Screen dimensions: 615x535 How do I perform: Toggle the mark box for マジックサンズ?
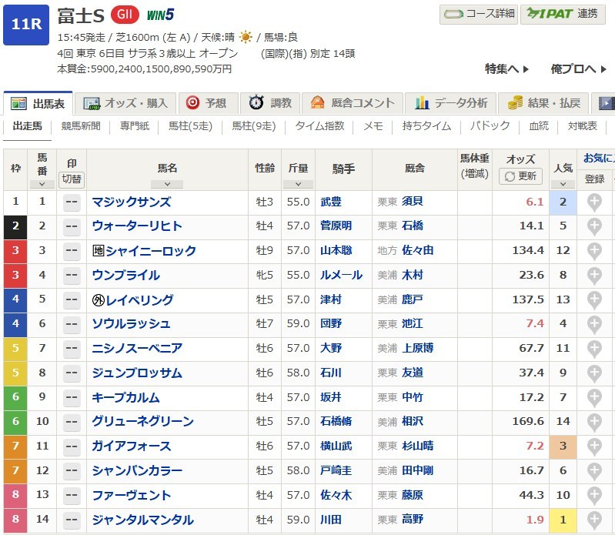click(x=72, y=202)
